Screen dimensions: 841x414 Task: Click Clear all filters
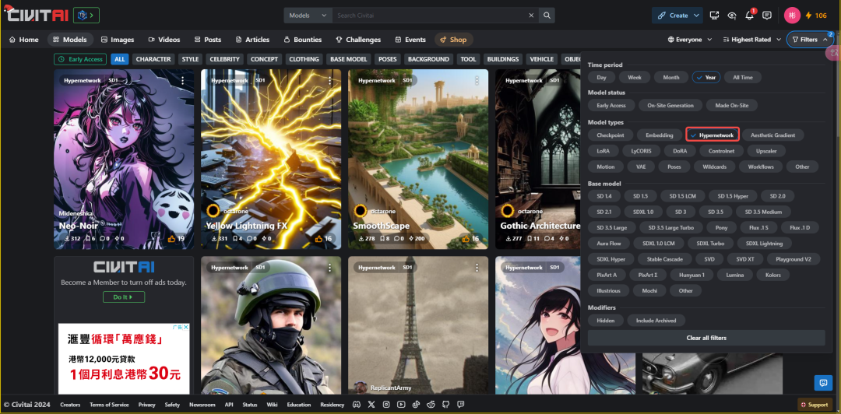pos(706,338)
